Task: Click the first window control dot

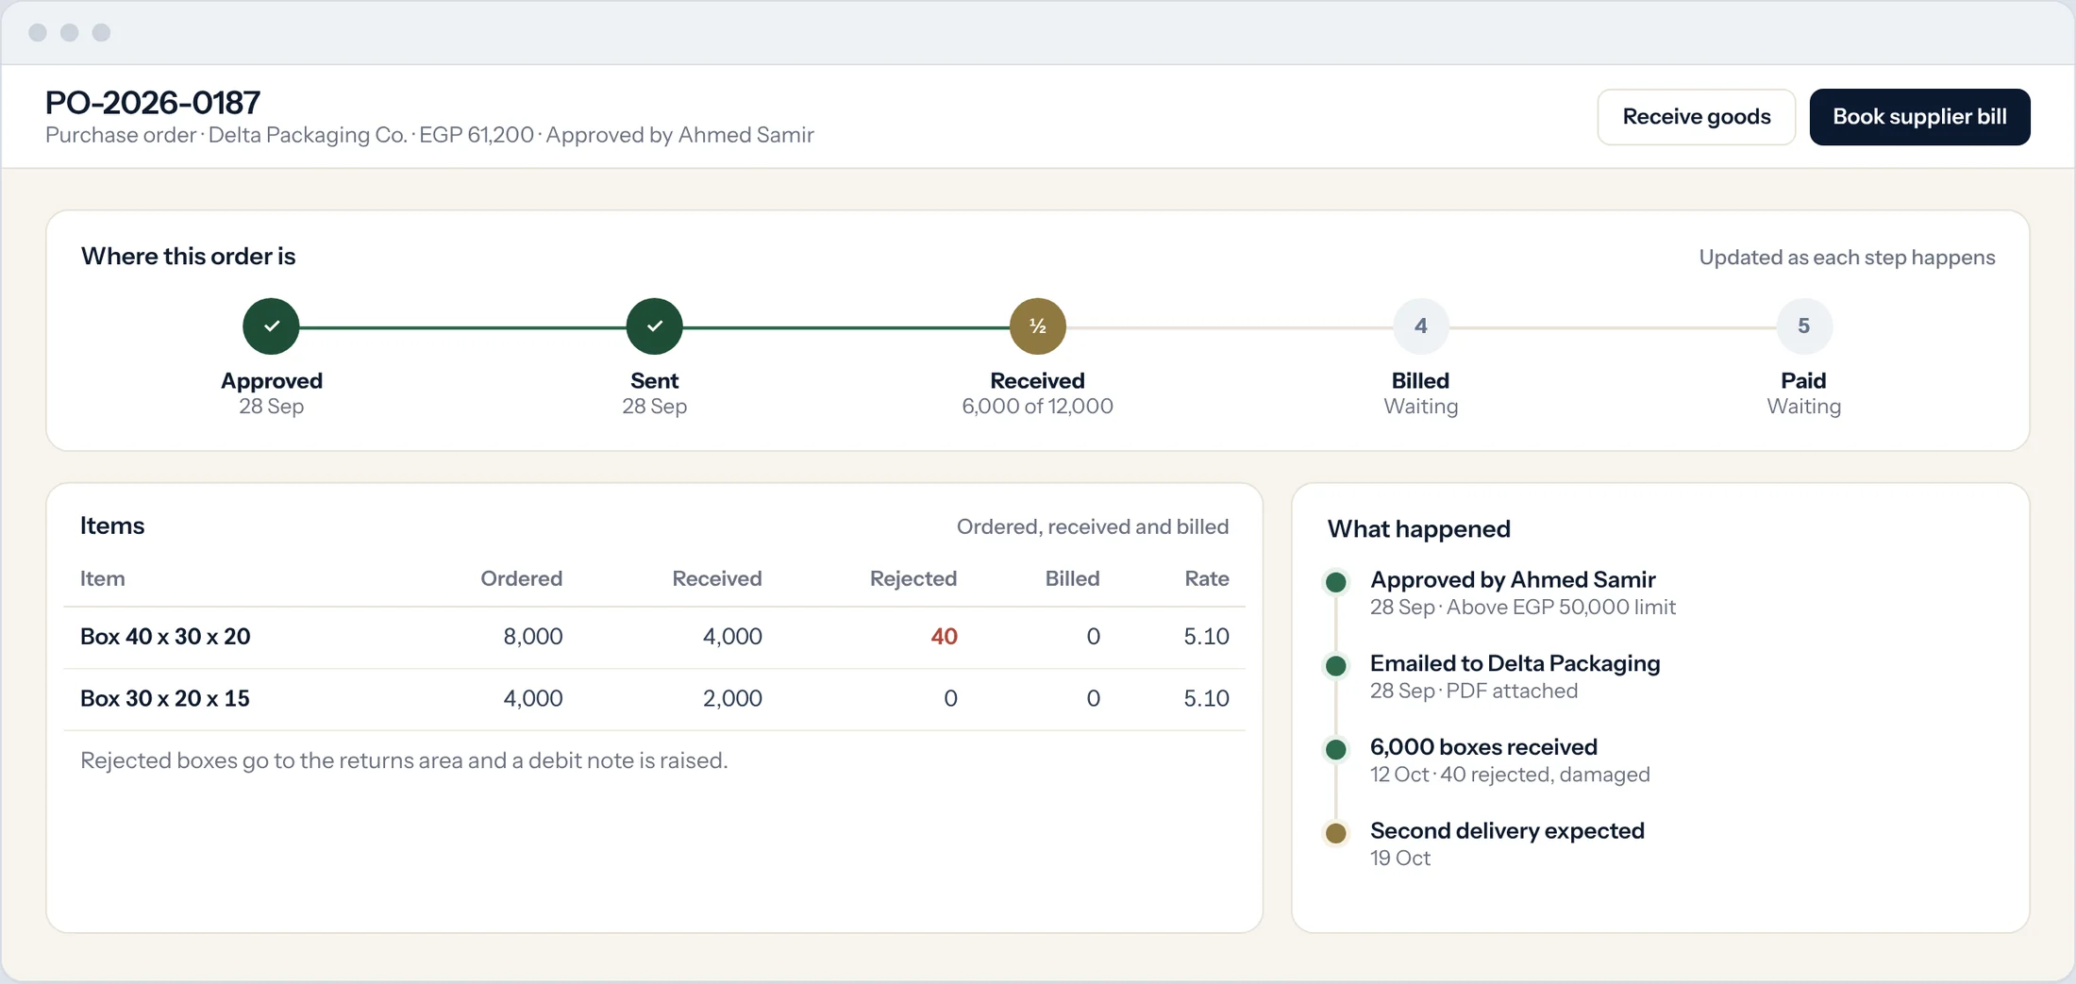Action: coord(38,33)
